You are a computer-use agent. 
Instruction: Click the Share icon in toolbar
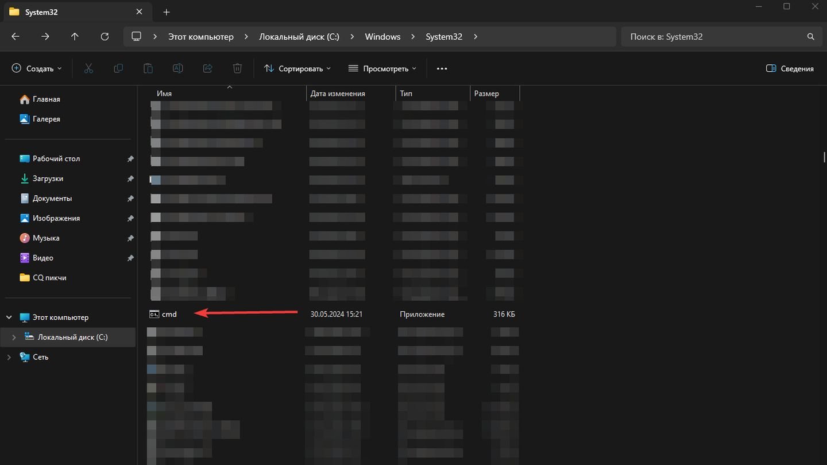(208, 68)
